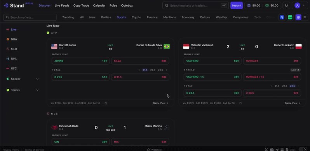The height and width of the screenshot is (151, 310).
Task: Open the Line 1.5 spread selector
Action: point(295,70)
